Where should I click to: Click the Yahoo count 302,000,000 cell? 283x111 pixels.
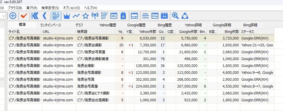[x=146, y=80]
